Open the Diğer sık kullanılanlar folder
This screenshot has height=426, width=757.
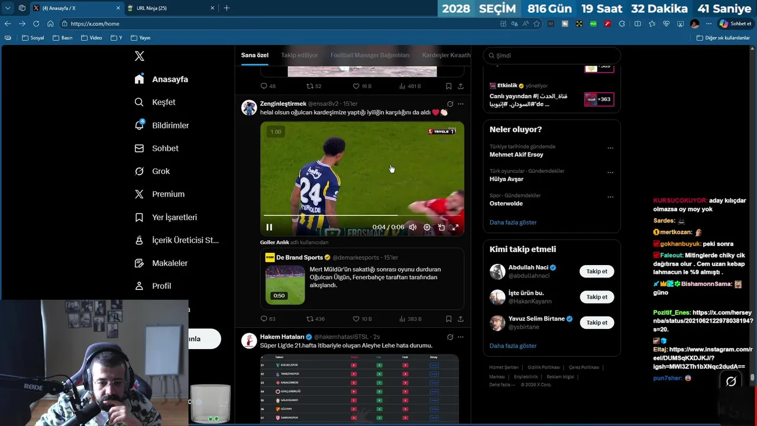(x=723, y=38)
